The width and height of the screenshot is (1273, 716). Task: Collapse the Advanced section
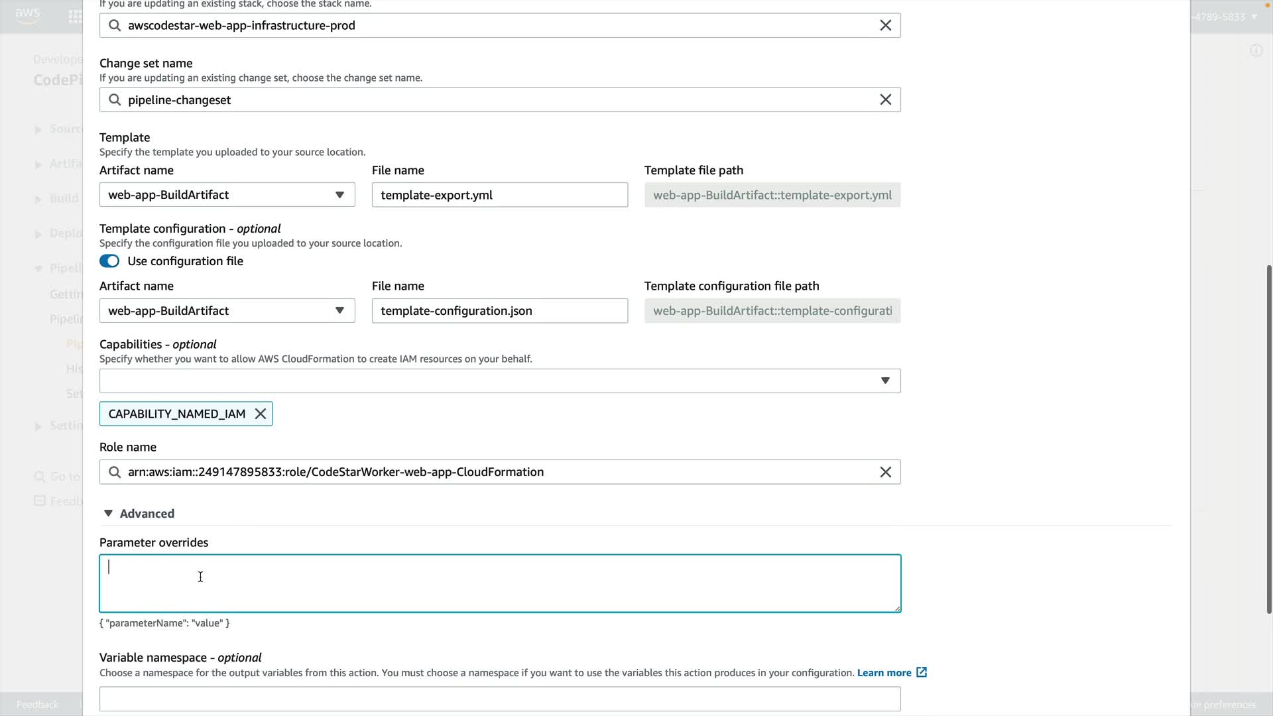point(139,514)
